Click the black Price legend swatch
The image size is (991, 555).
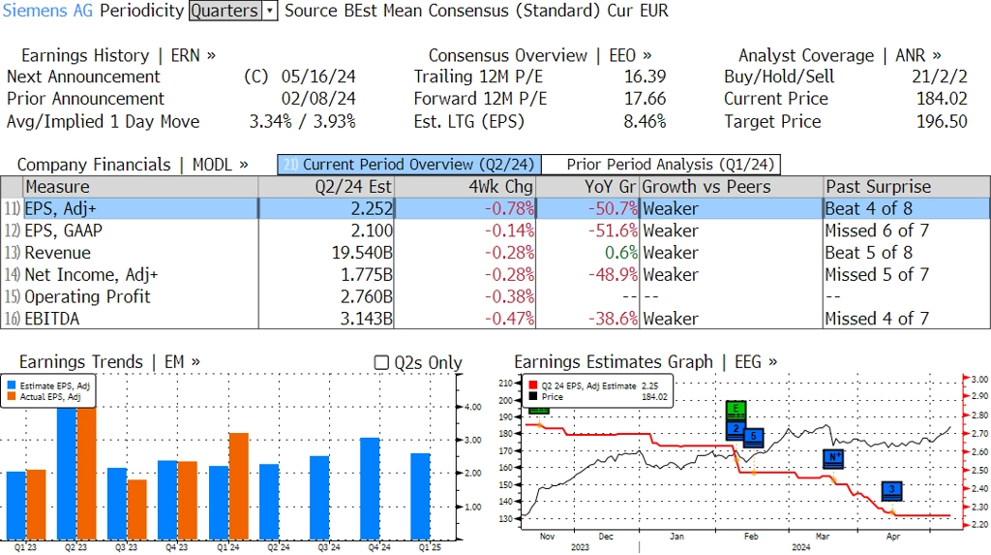533,397
